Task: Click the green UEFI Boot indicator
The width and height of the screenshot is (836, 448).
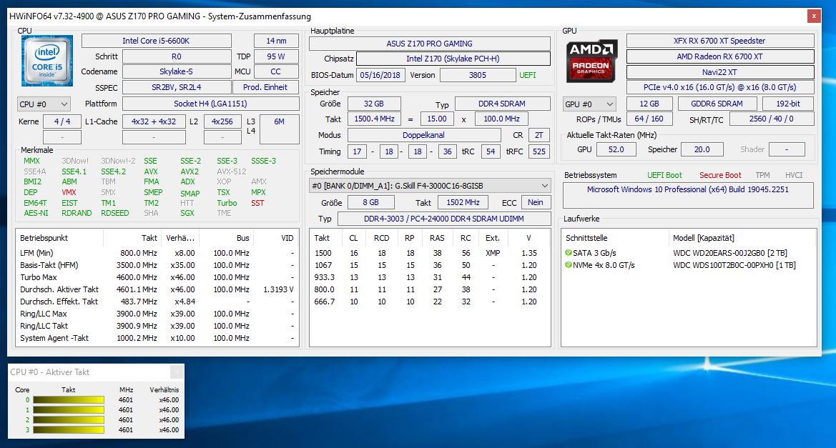Action: (x=664, y=174)
